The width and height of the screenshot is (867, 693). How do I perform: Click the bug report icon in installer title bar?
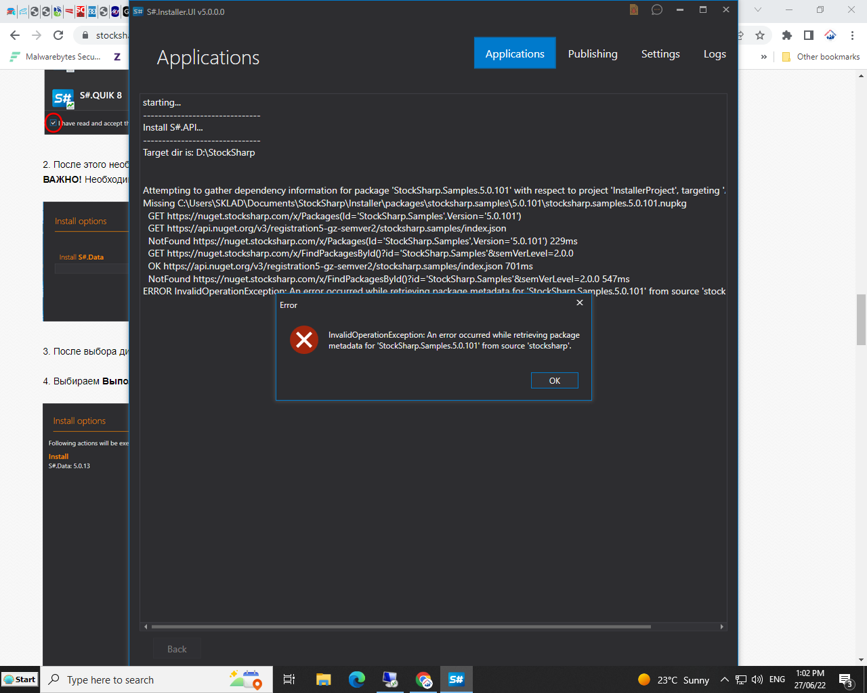pos(634,9)
